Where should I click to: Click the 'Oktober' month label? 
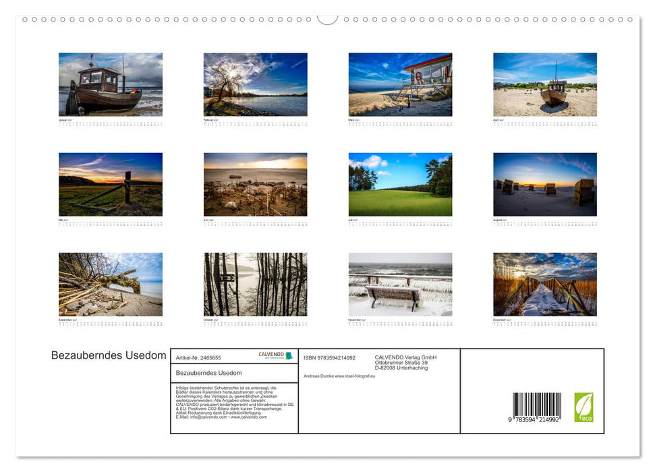(209, 320)
